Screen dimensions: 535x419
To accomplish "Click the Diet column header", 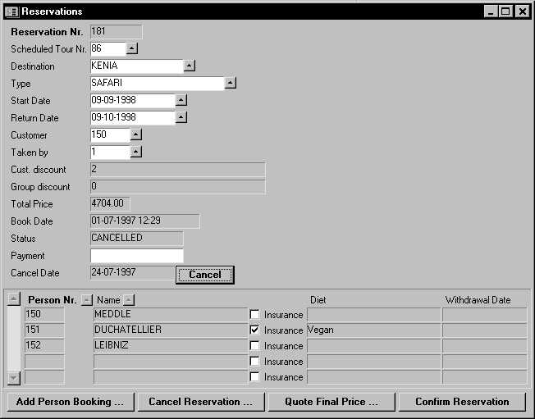I will pos(318,300).
